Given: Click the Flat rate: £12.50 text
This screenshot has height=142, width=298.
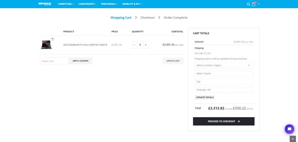Looking at the screenshot, I should click(203, 53).
